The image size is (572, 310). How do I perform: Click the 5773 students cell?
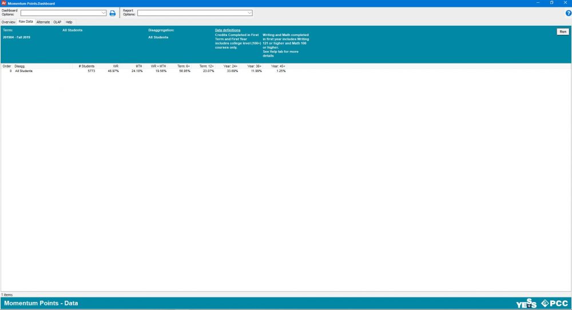point(91,71)
